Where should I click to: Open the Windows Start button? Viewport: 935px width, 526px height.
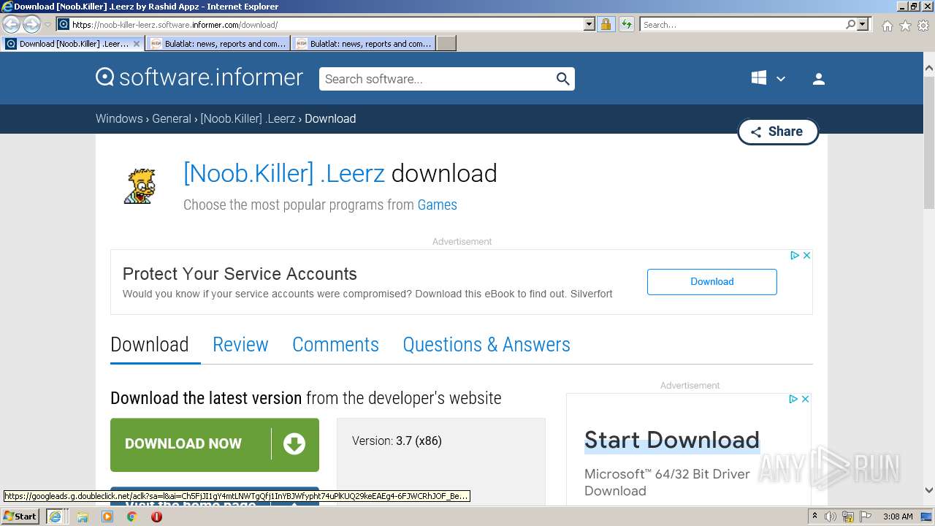[x=20, y=517]
